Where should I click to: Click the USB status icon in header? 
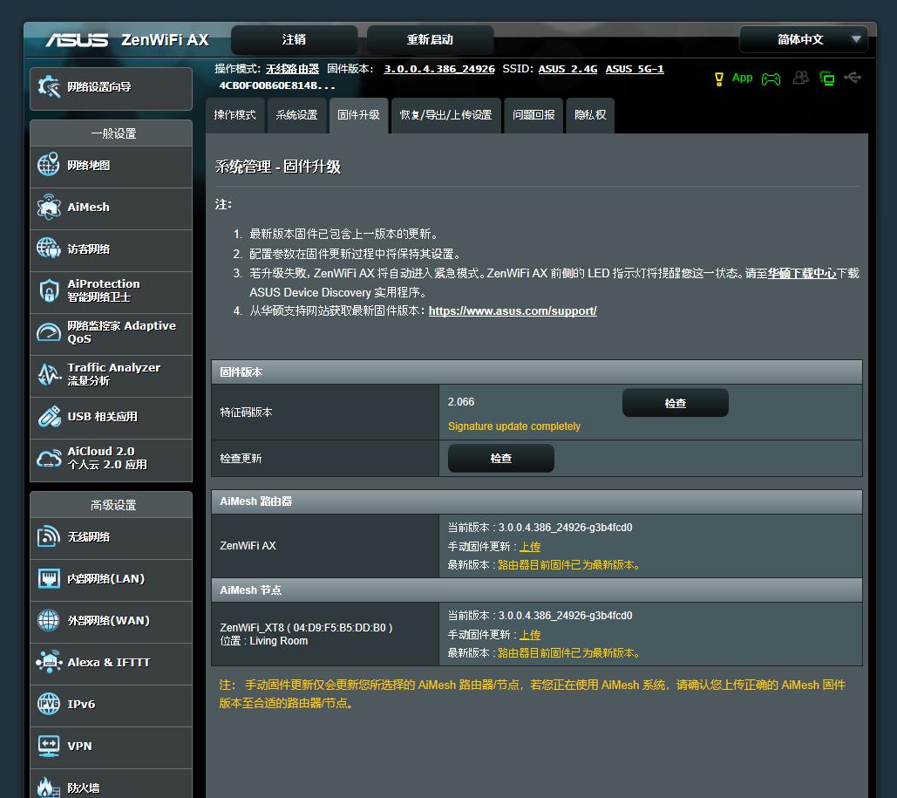point(853,78)
